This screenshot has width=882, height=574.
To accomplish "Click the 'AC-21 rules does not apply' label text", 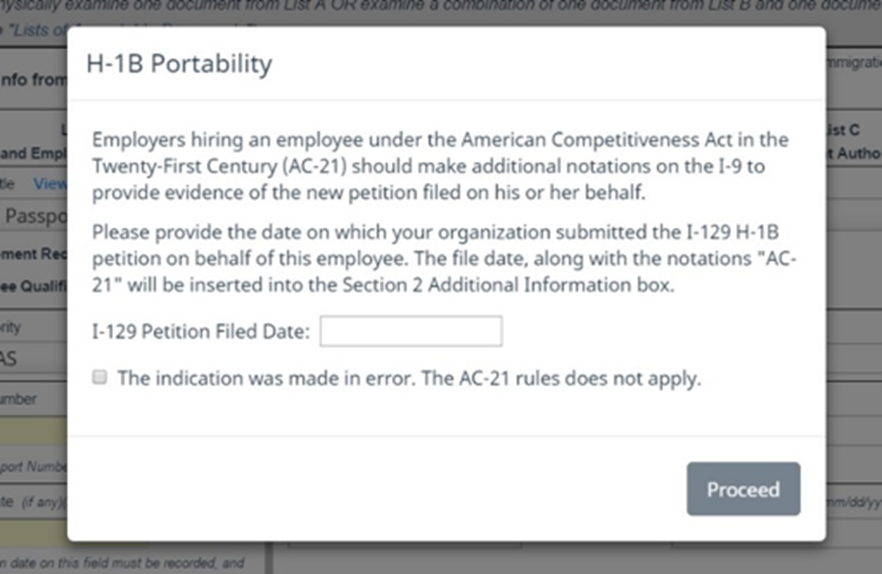I will pos(409,379).
